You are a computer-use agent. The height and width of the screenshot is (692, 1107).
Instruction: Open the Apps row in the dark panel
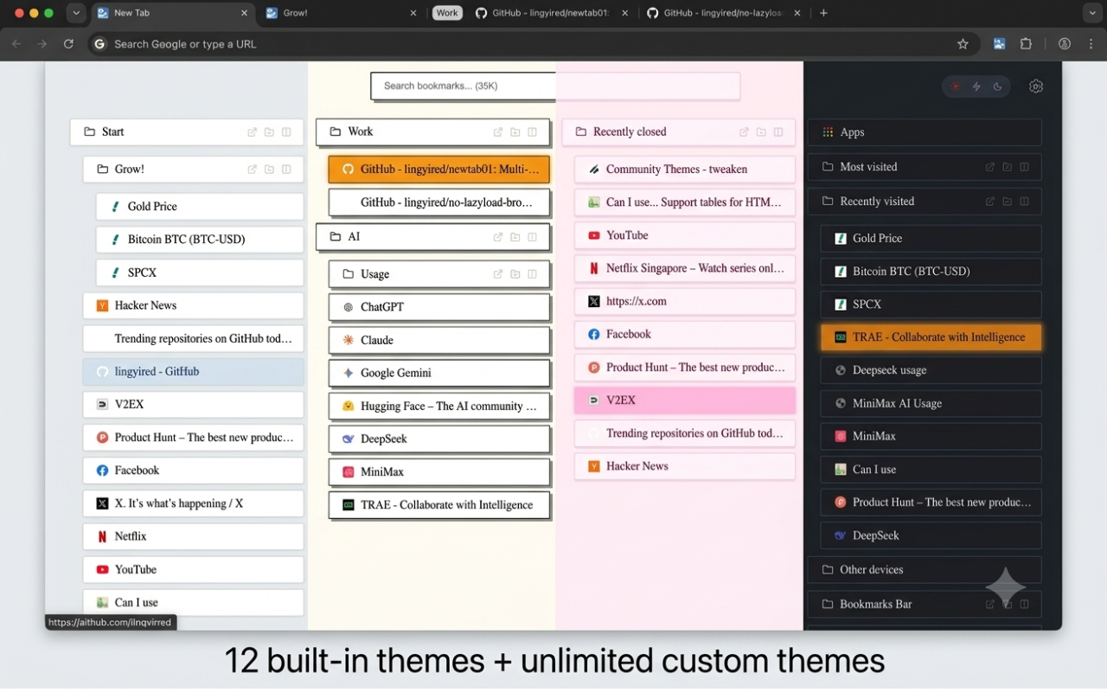click(925, 132)
